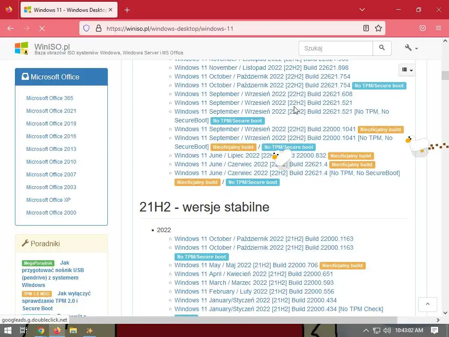Click the taskbar clock 10:43:02 AM
The width and height of the screenshot is (449, 337).
pyautogui.click(x=409, y=330)
